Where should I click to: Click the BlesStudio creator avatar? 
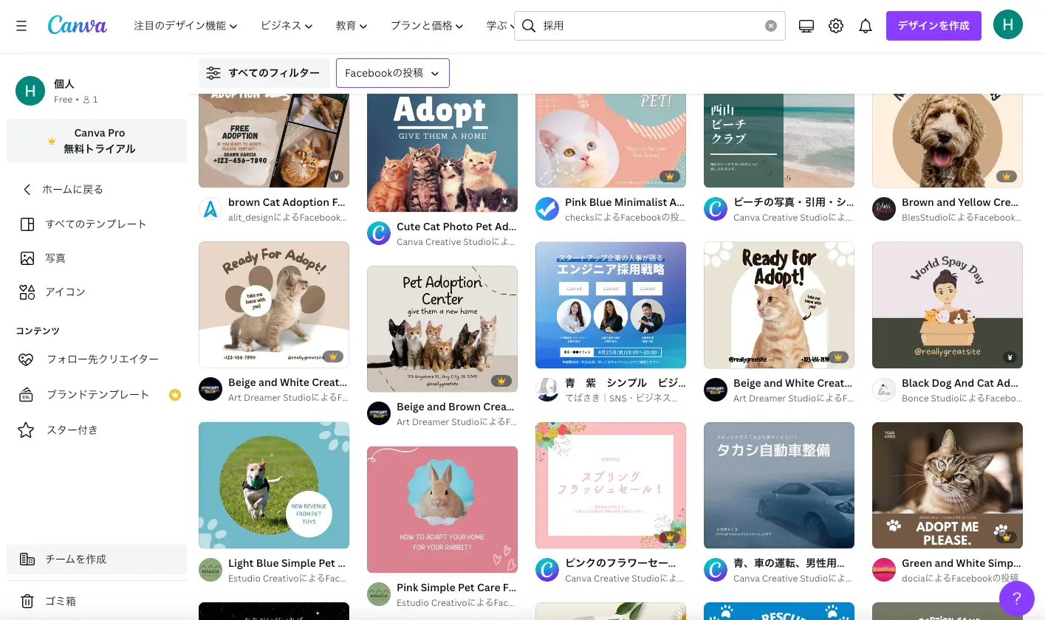[884, 209]
